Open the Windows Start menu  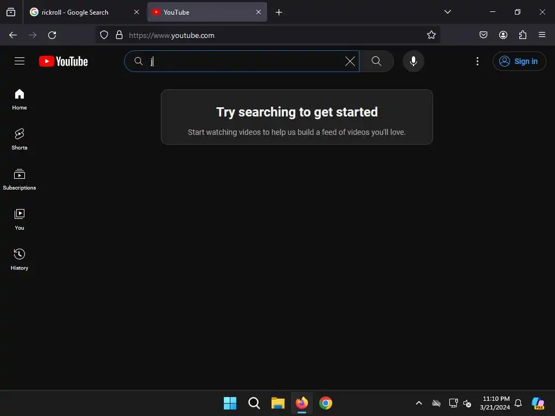[230, 403]
